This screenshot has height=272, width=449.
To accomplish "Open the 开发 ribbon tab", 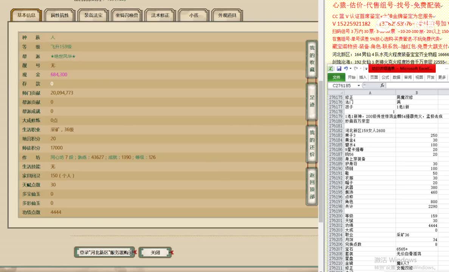I will coord(430,77).
